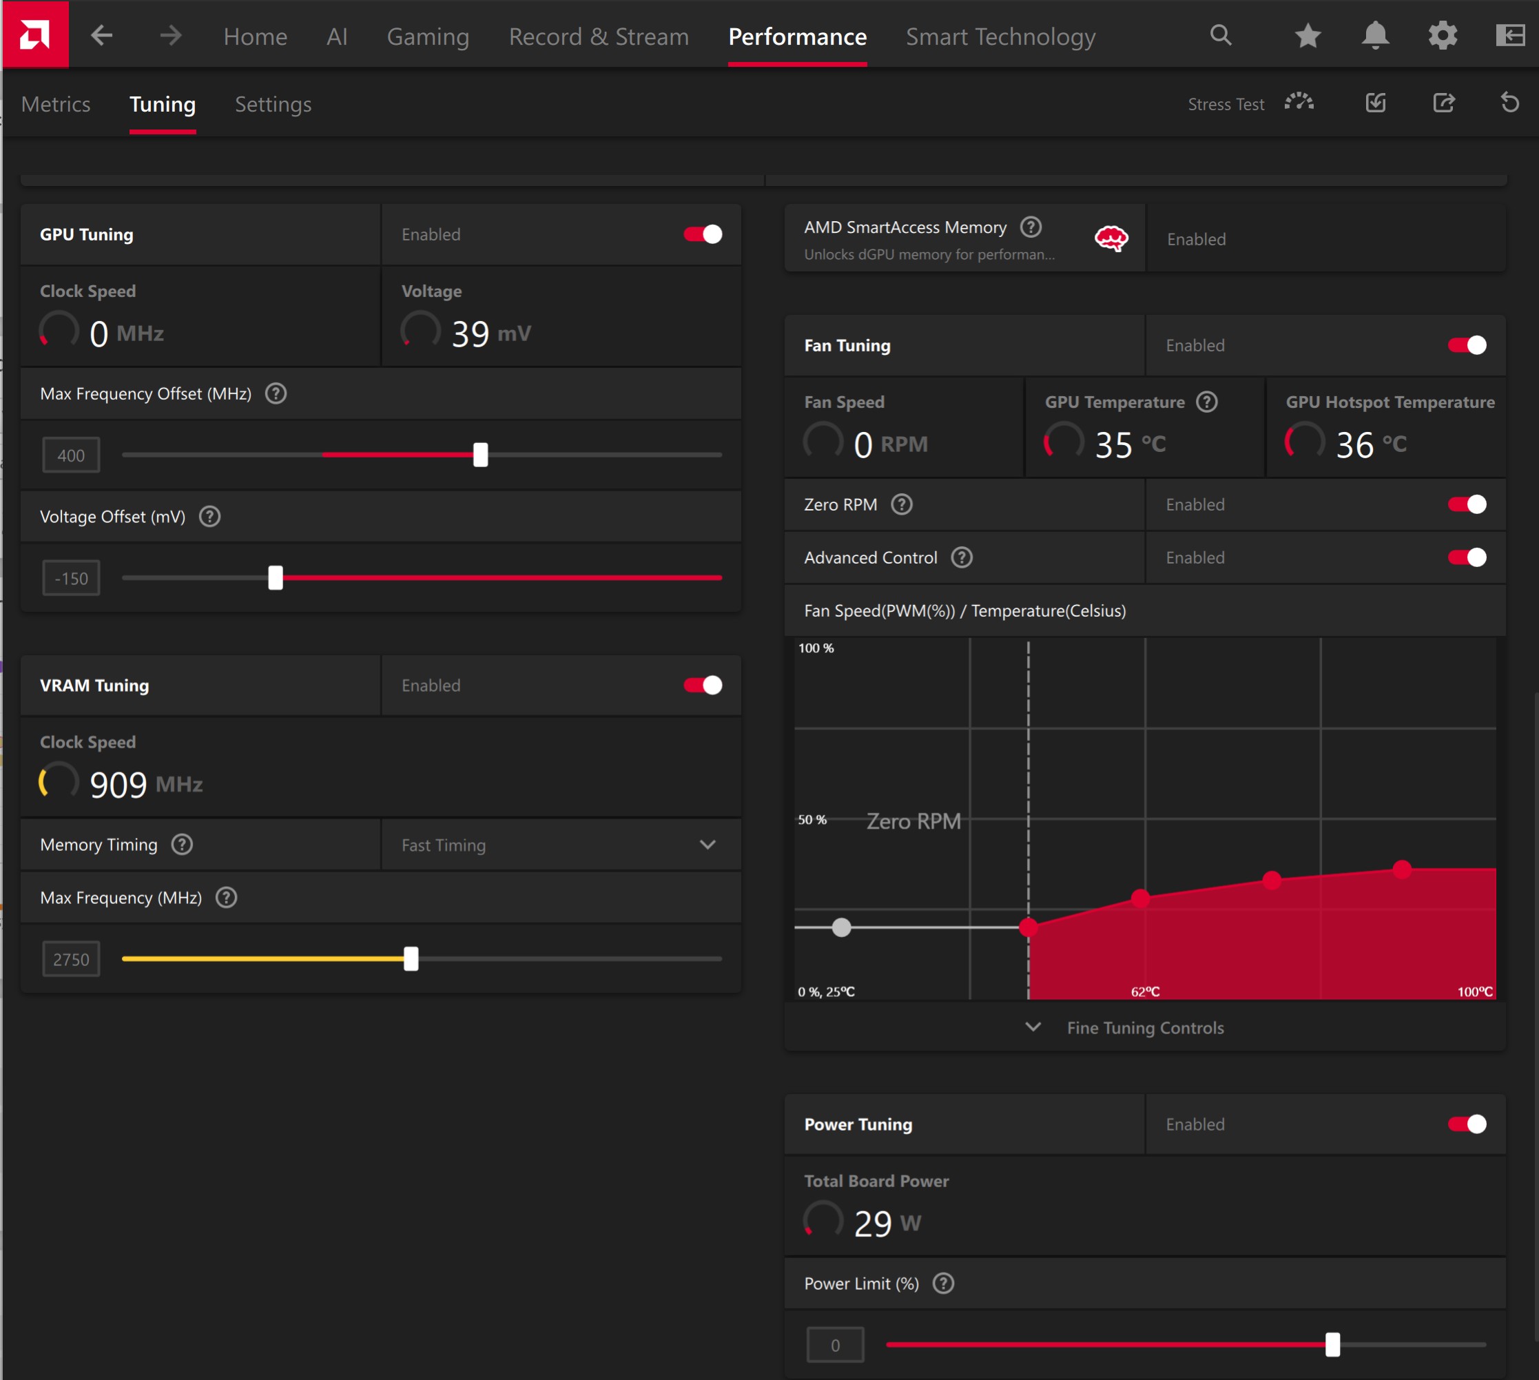The image size is (1539, 1380).
Task: Show help for Zero RPM
Action: click(x=901, y=504)
